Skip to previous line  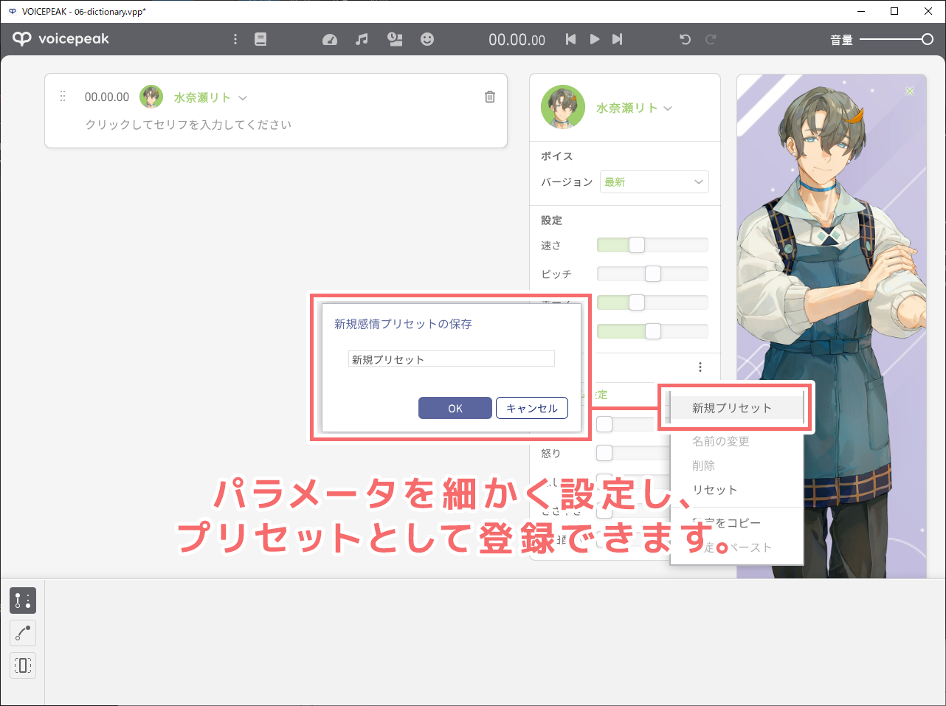(570, 39)
